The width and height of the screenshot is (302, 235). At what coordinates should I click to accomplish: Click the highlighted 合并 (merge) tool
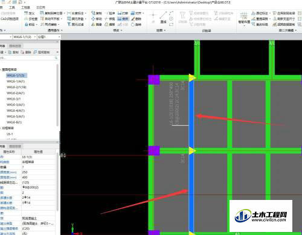pyautogui.click(x=123, y=19)
